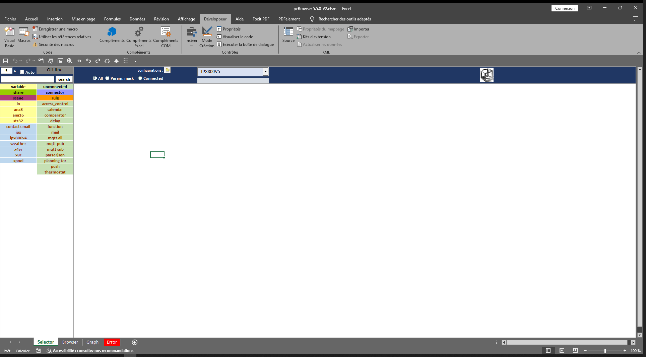The height and width of the screenshot is (357, 646).
Task: Expand the IPX800V5 configuration dropdown
Action: (265, 72)
